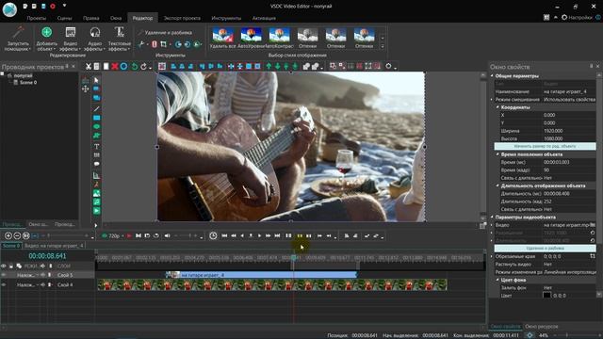This screenshot has width=603, height=339.
Task: Collapse the Параметры видеообъекта section
Action: (x=492, y=218)
